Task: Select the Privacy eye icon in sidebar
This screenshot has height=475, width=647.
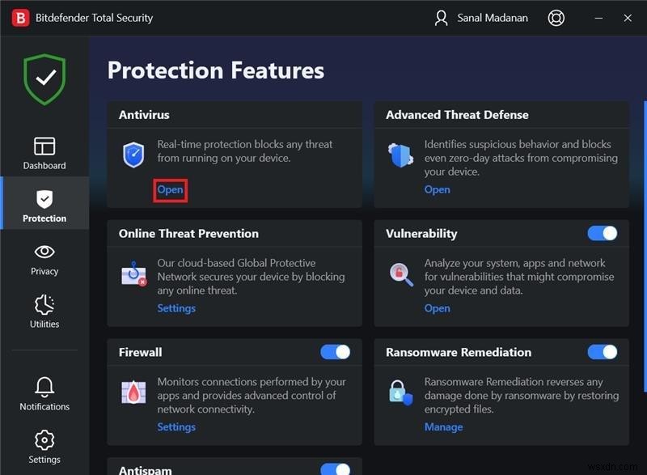Action: [x=44, y=252]
